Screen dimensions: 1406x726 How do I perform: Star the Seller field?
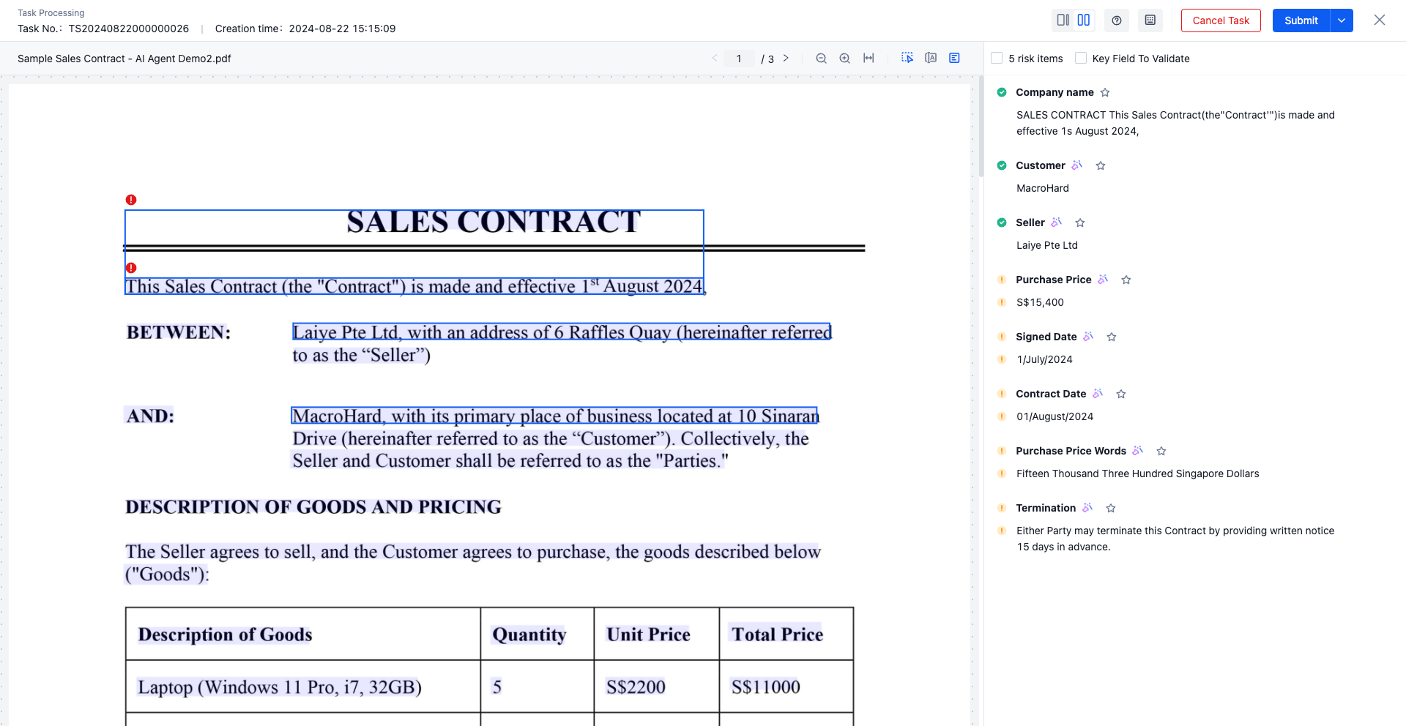coord(1080,222)
